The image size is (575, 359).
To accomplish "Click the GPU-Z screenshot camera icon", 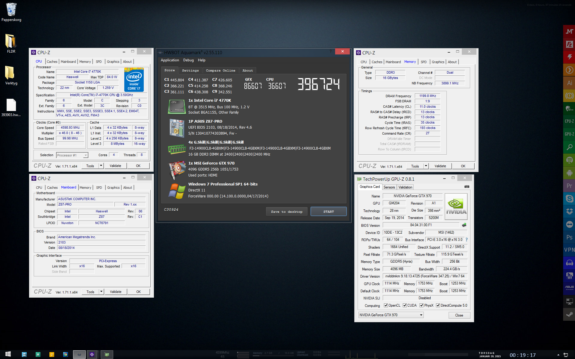I will click(467, 187).
